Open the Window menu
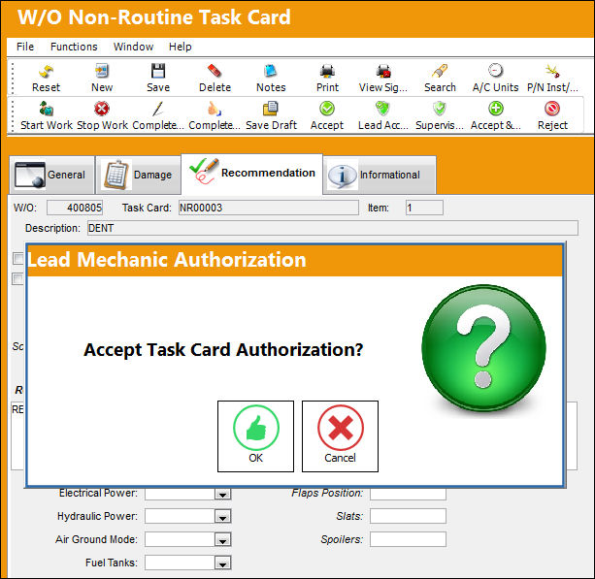The image size is (595, 579). pos(133,47)
